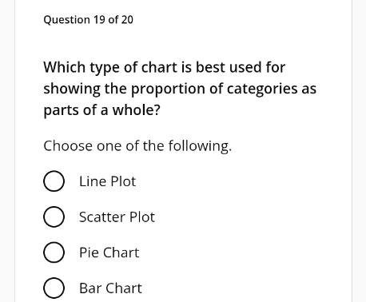Screen dimensions: 366x302
Task: Mark the Pie Chart radio button
Action: [54, 252]
